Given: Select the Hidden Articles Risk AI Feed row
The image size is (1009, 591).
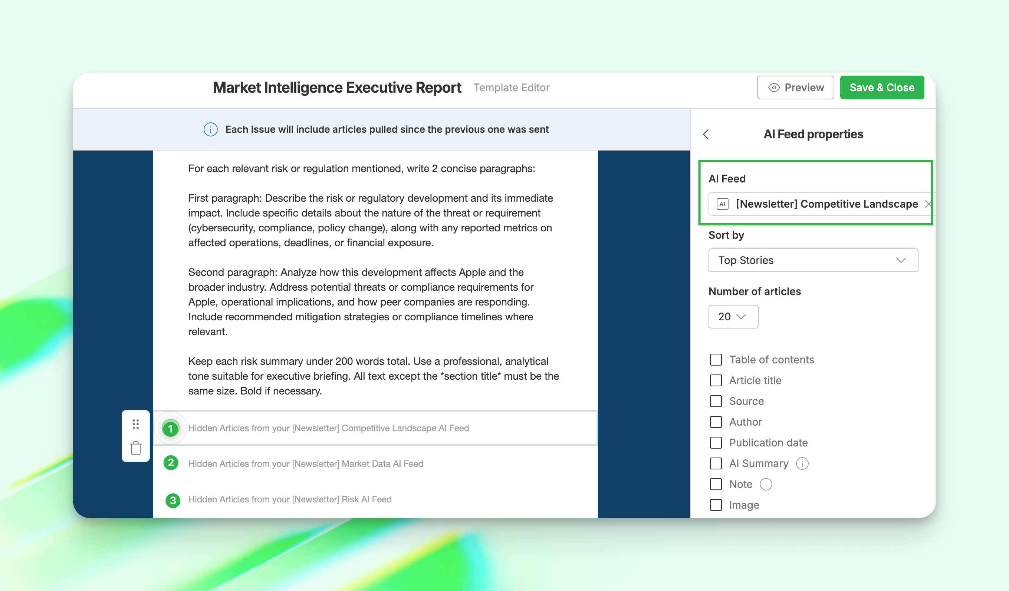Looking at the screenshot, I should (x=290, y=499).
